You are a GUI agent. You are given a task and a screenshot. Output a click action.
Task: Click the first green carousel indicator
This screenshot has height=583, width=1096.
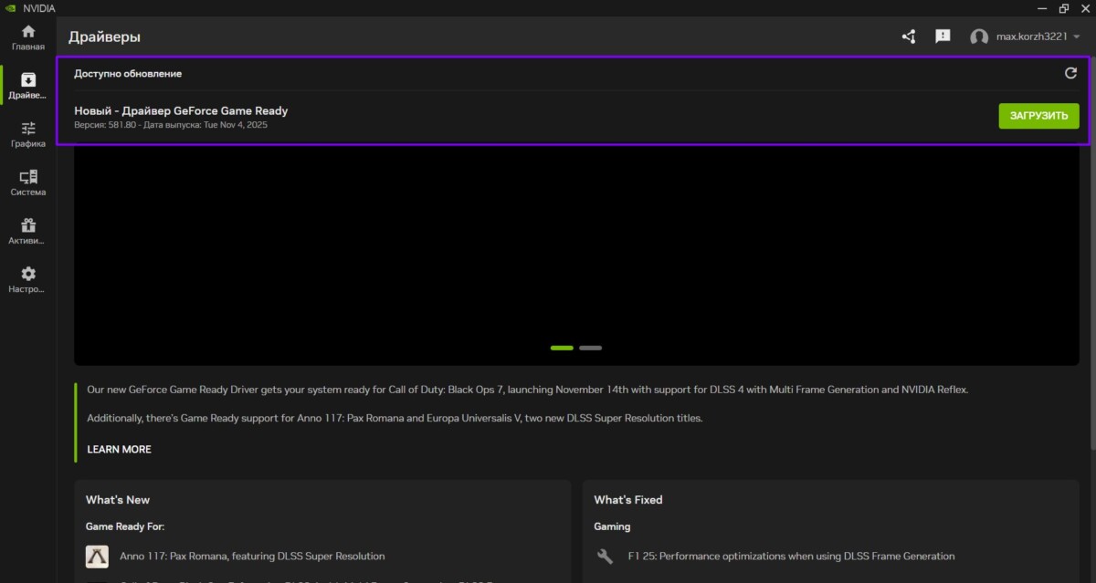tap(561, 348)
